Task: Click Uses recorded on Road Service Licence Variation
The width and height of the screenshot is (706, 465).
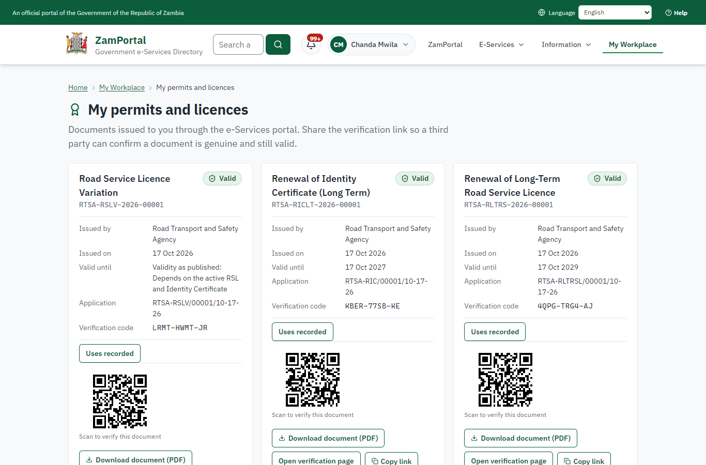Action: pyautogui.click(x=110, y=353)
